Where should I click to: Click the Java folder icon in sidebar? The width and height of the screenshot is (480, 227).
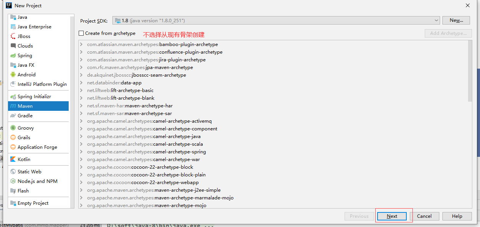pyautogui.click(x=13, y=17)
